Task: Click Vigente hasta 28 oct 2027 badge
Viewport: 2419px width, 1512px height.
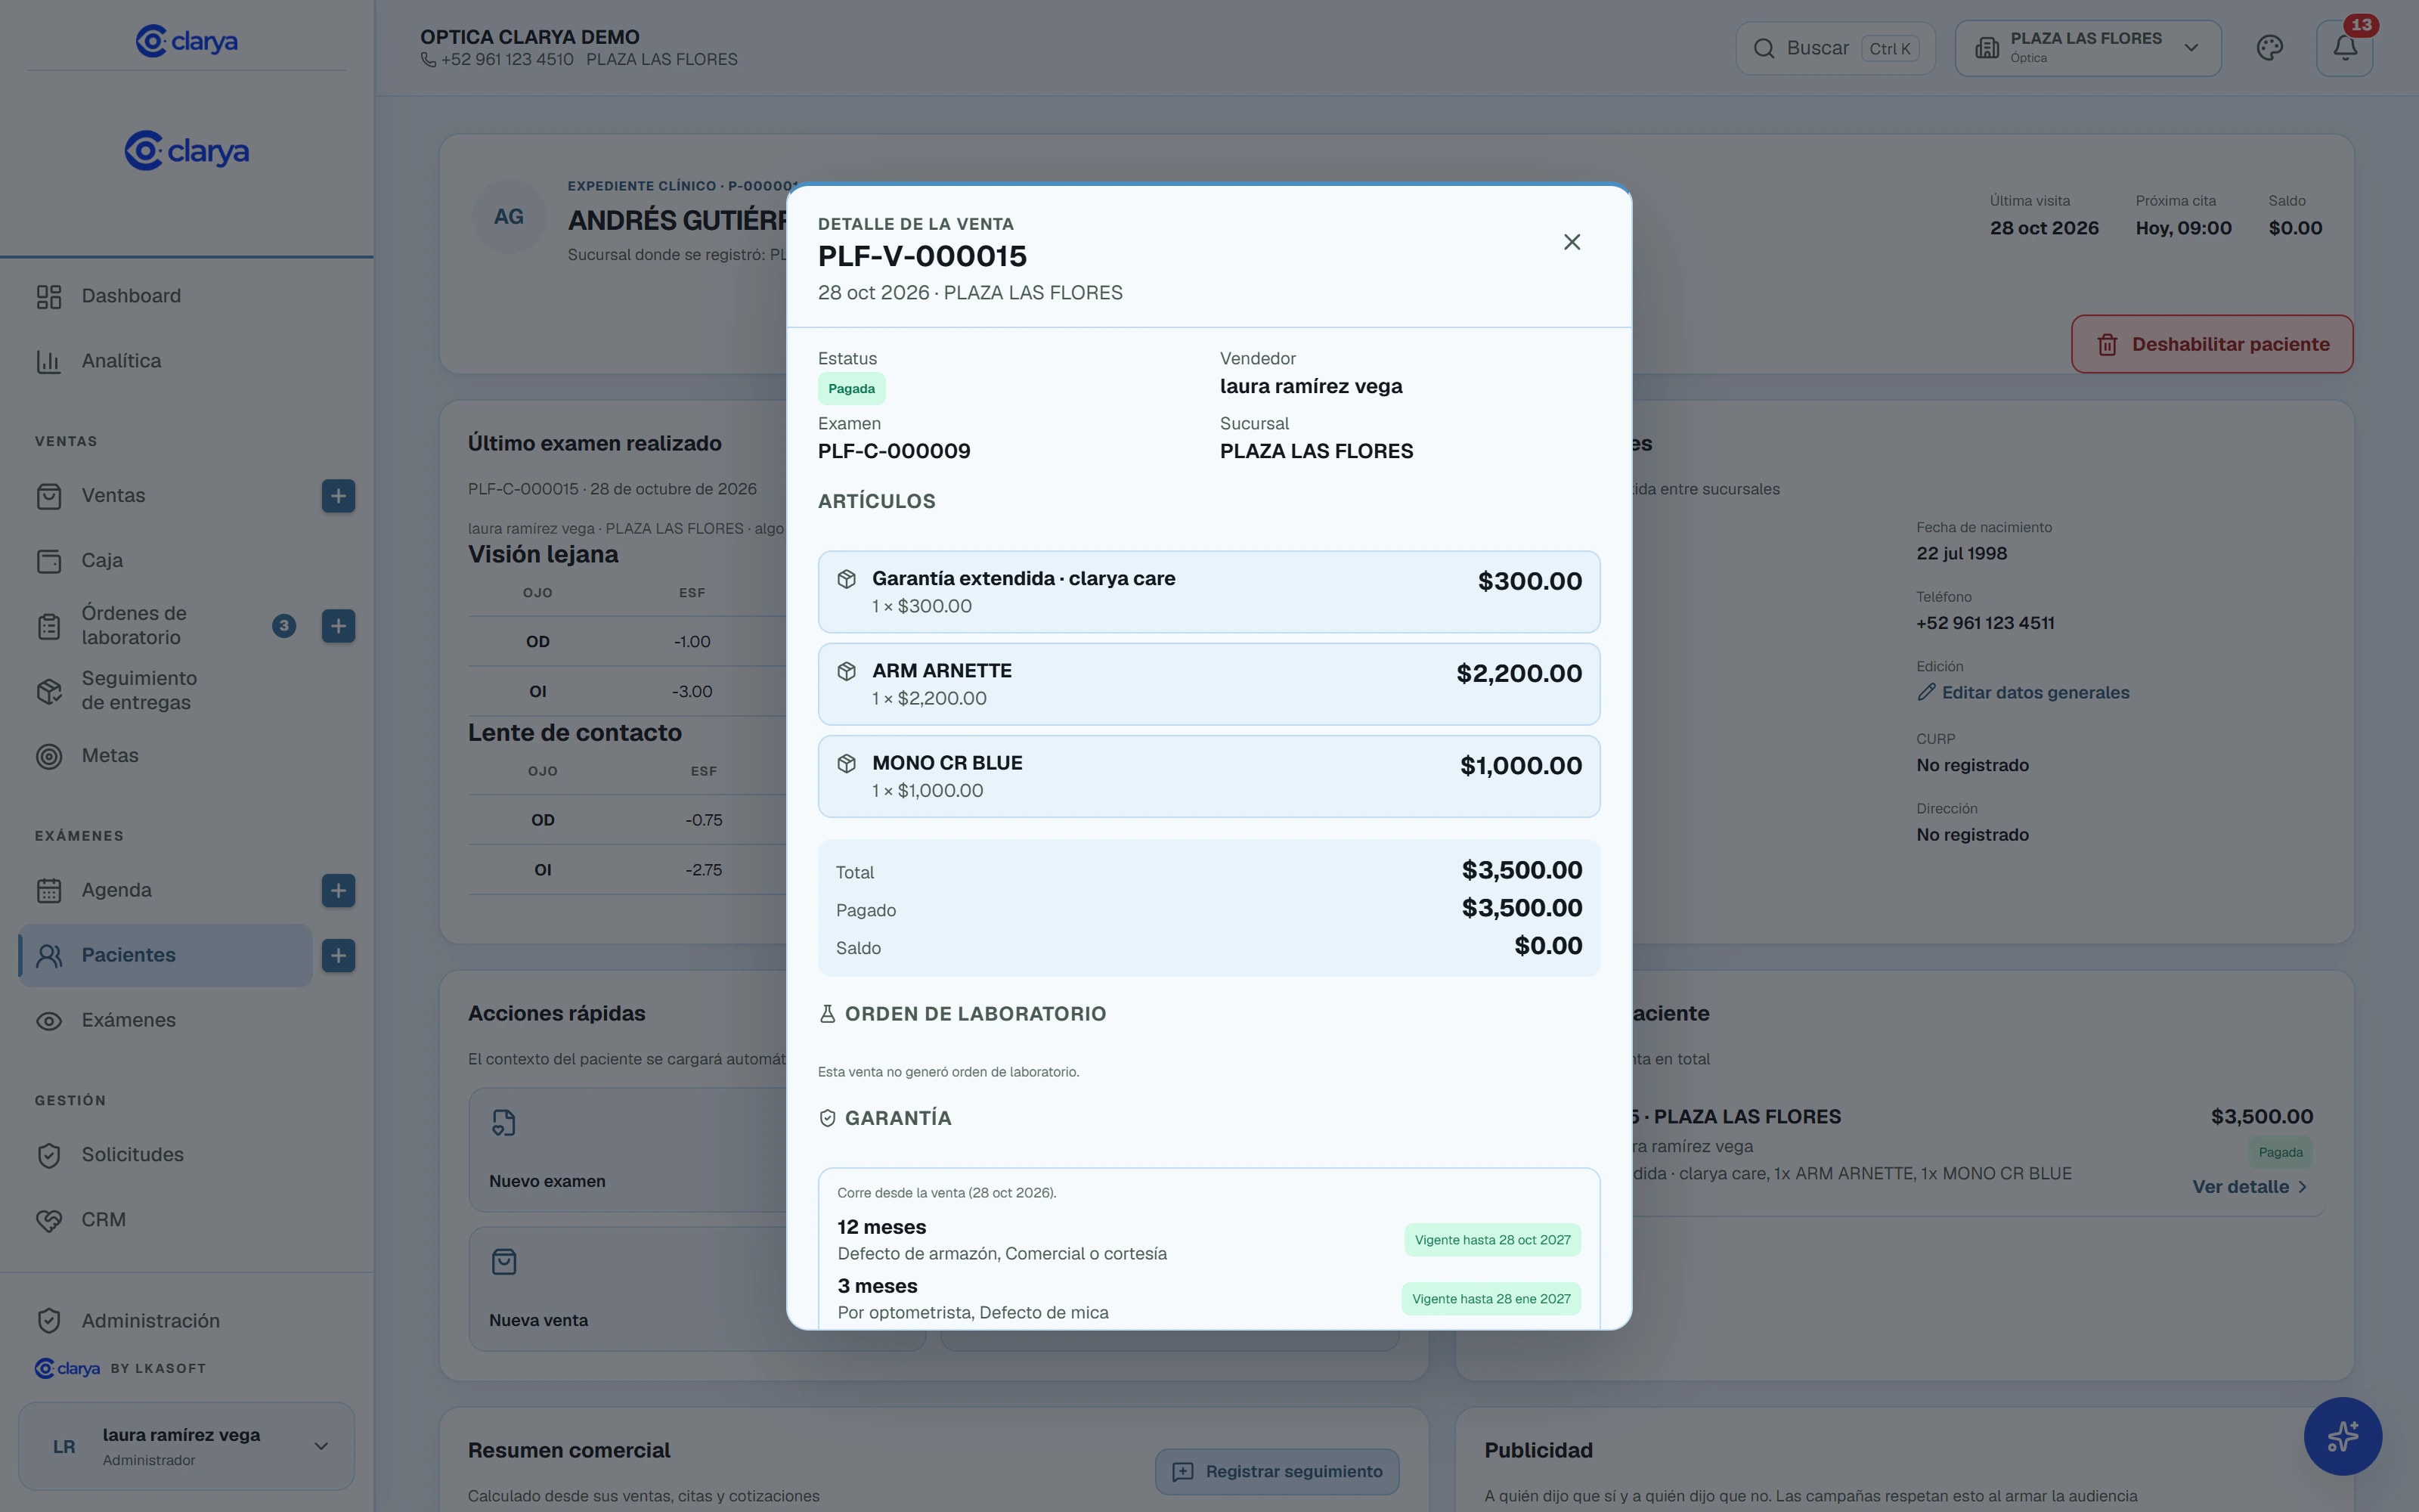Action: (x=1492, y=1240)
